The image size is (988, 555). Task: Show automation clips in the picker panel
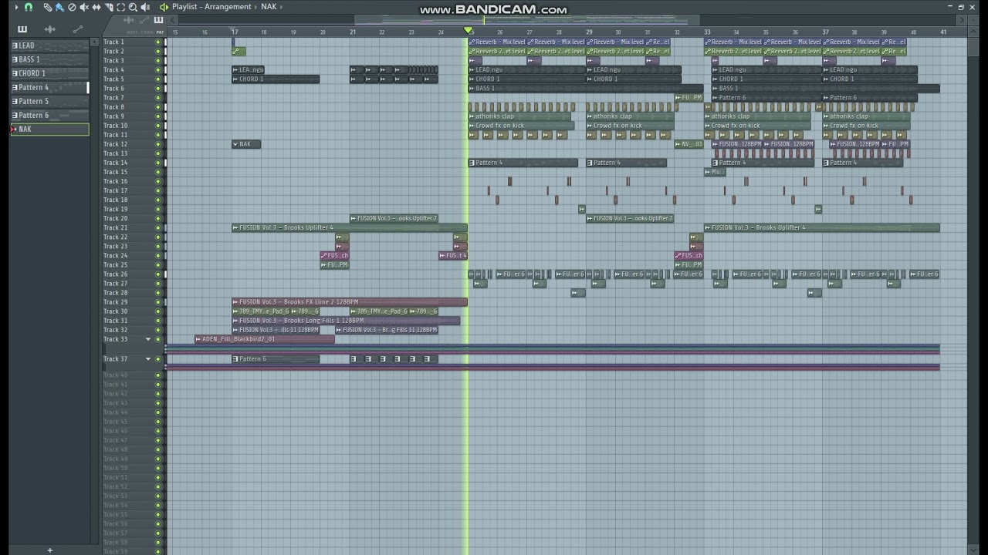[x=78, y=29]
